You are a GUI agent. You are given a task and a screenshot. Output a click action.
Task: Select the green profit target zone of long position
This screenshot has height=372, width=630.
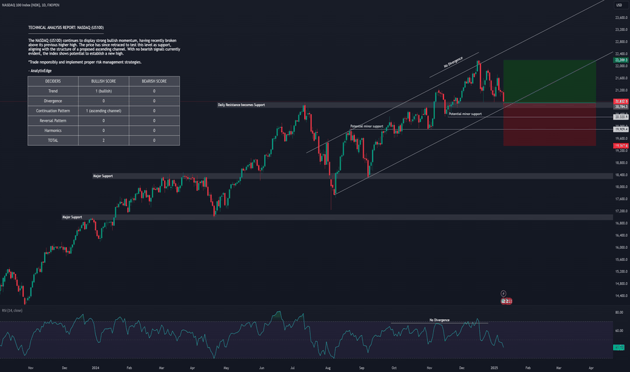click(x=550, y=82)
